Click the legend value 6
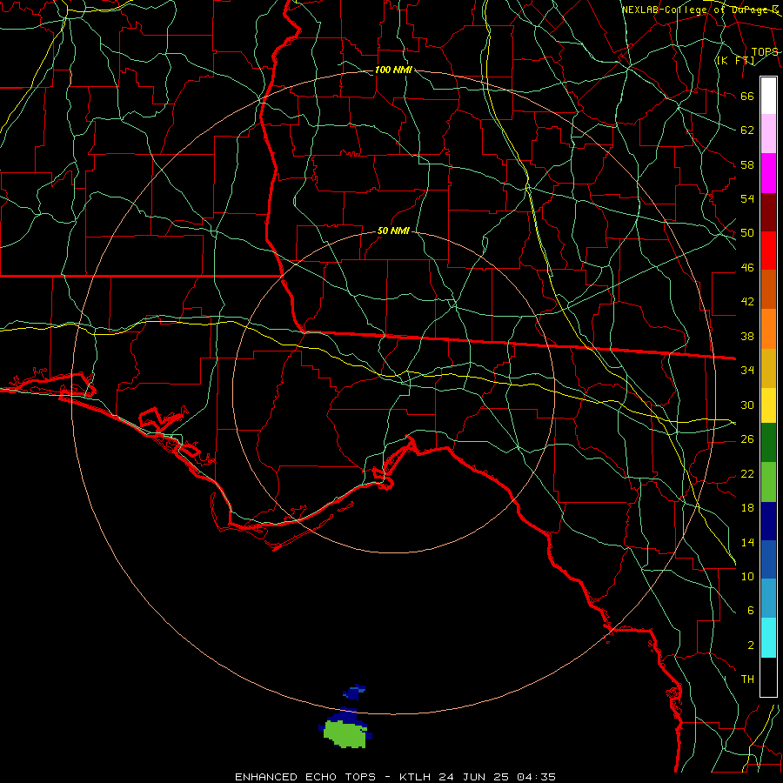783x783 pixels. 750,611
